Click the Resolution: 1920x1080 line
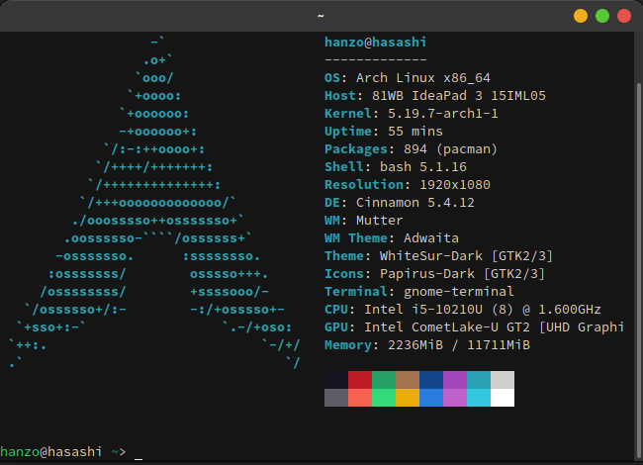 [x=408, y=185]
